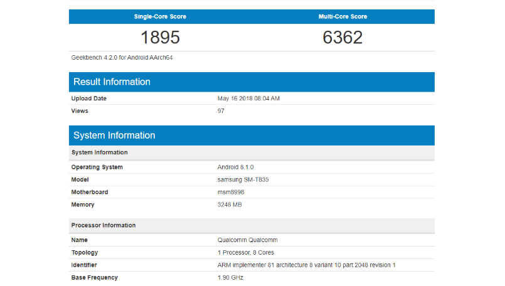Click the Upload Date label

pos(89,98)
